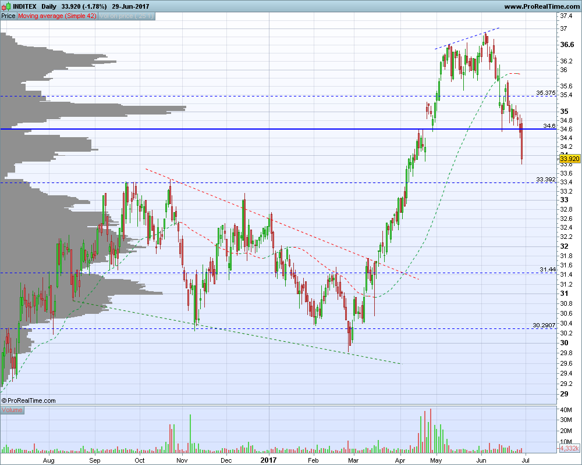Open the Moving average (Simple 42) label
Screen dimensions: 582x465
57,16
